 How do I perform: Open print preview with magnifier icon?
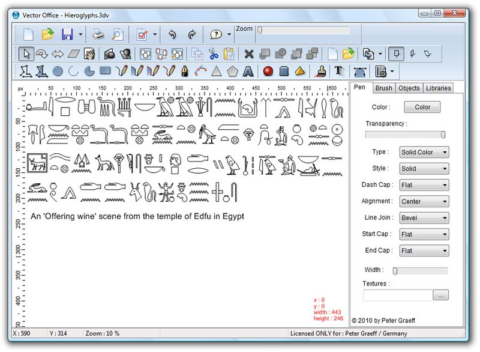pos(118,34)
